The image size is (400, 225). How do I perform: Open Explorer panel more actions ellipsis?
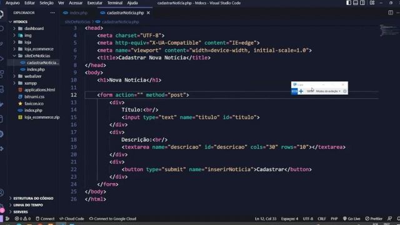[x=52, y=12]
